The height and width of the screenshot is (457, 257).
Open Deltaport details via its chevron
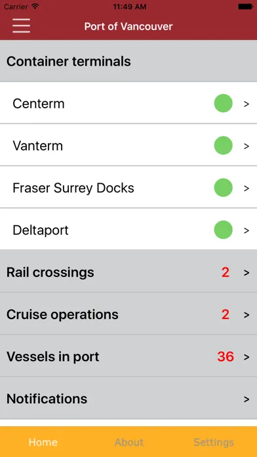coord(247,230)
